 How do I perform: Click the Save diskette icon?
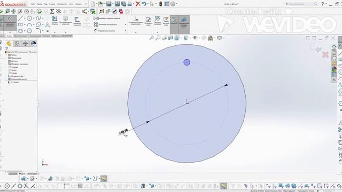[x=108, y=4]
